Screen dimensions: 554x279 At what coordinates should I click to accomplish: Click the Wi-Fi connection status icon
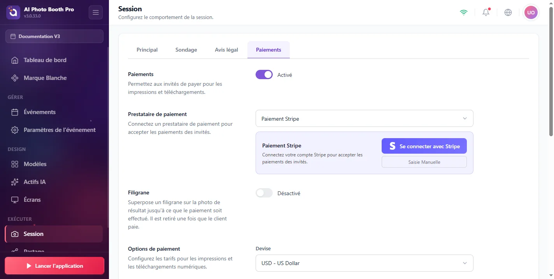tap(464, 12)
